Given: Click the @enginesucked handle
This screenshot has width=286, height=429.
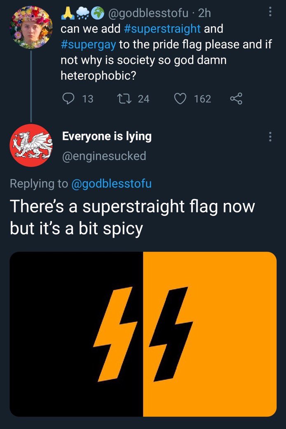Looking at the screenshot, I should pyautogui.click(x=104, y=156).
